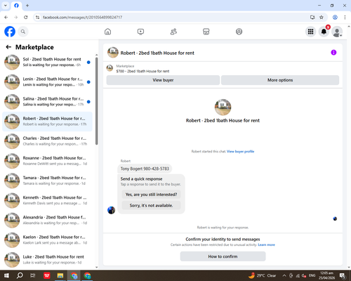The height and width of the screenshot is (281, 351).
Task: Open the View buyer profile link
Action: point(240,152)
